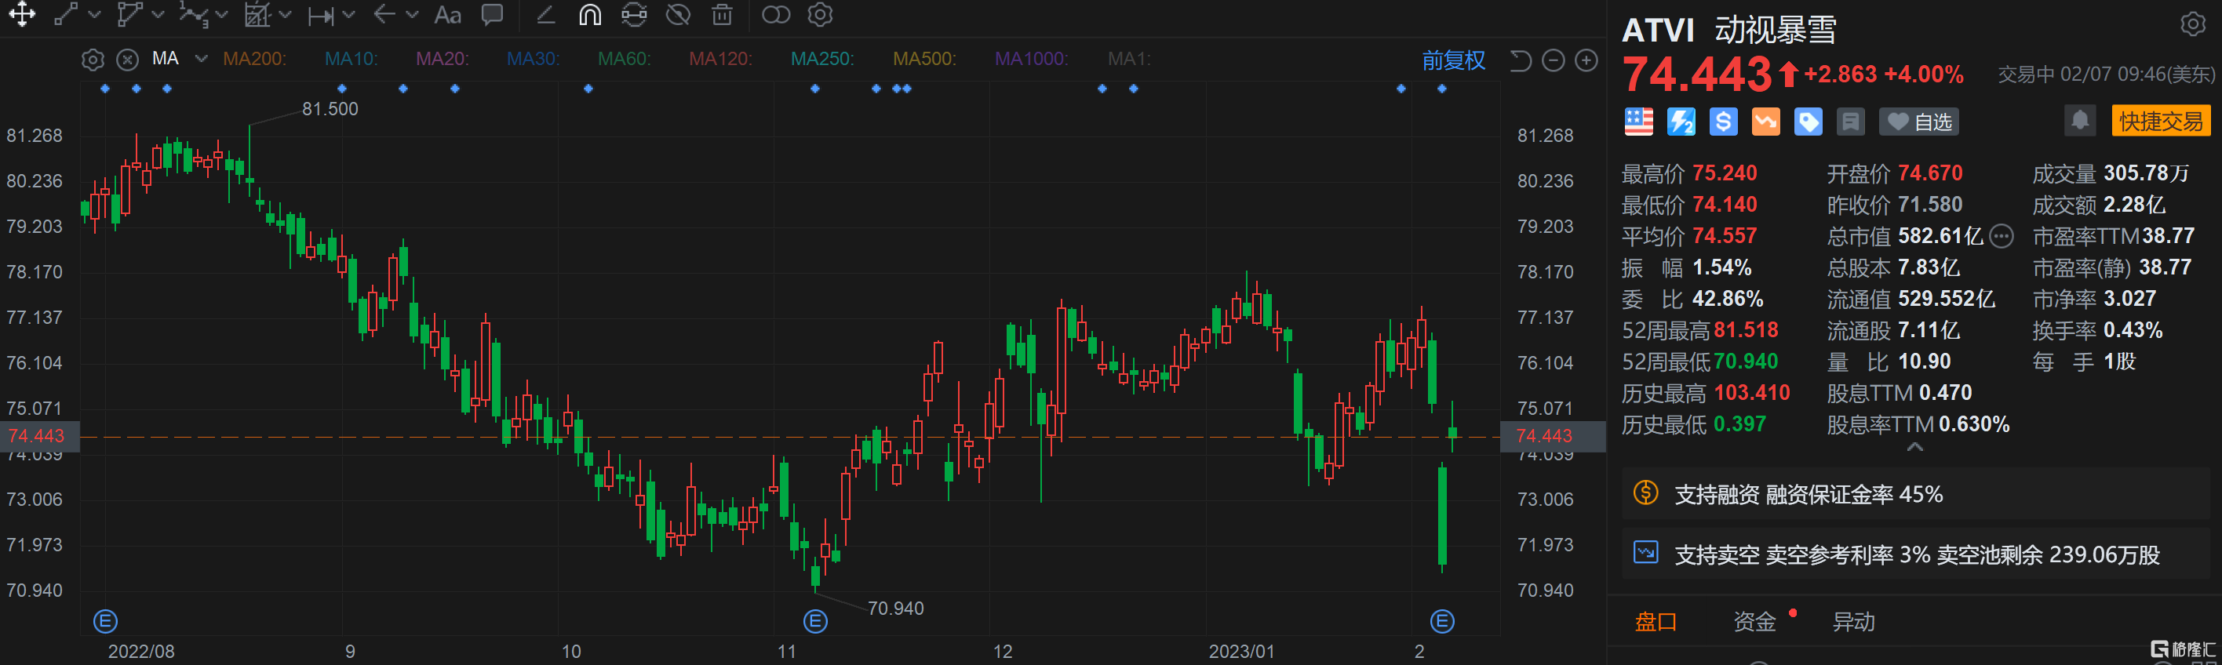The height and width of the screenshot is (665, 2222).
Task: Click the US flag market icon
Action: [x=1639, y=122]
